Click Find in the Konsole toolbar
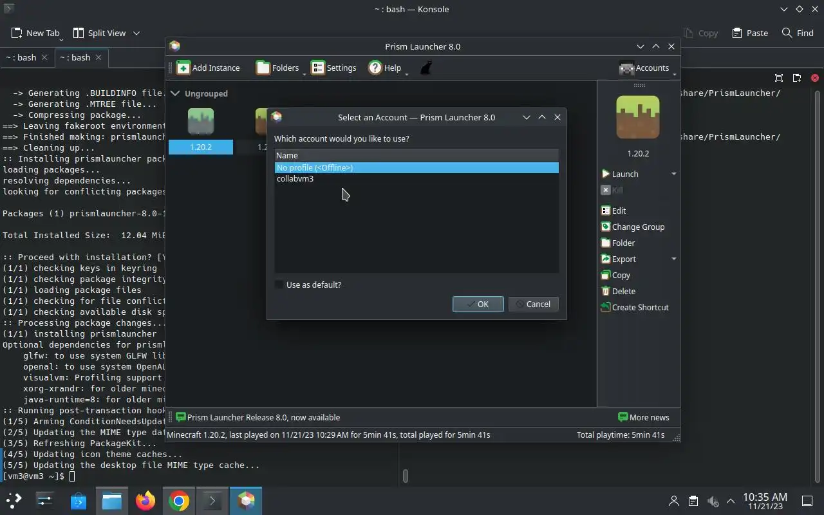The width and height of the screenshot is (824, 515). (798, 33)
